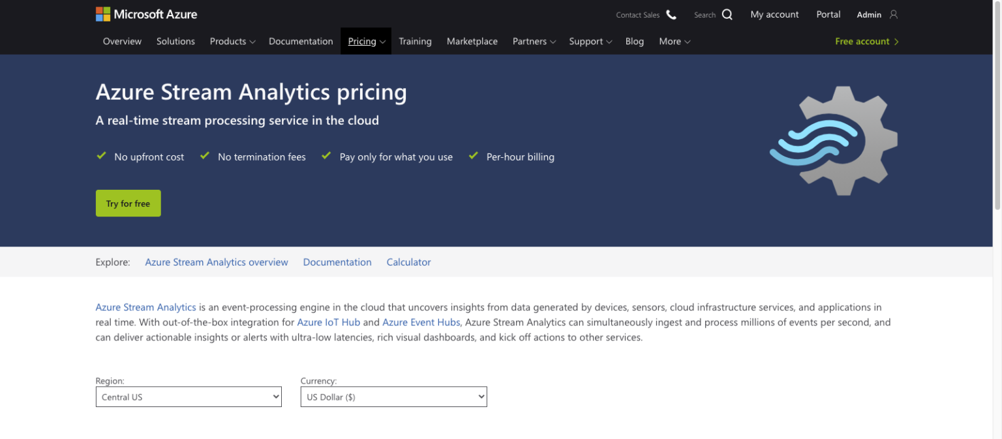The image size is (1002, 439).
Task: Click the Admin profile person icon
Action: (x=894, y=14)
